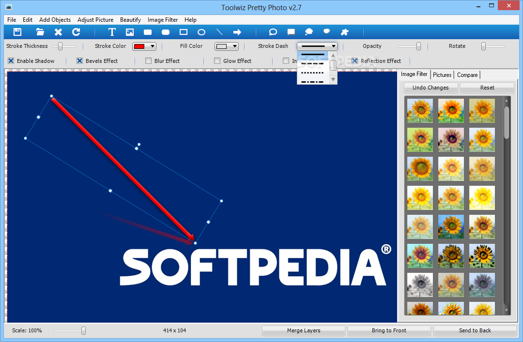Click the Scale zoom slider
The image size is (523, 342).
pos(69,330)
